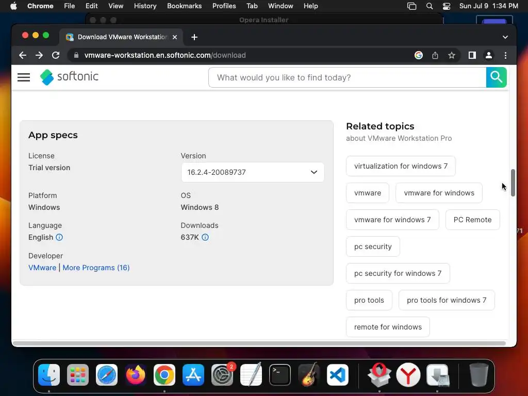The width and height of the screenshot is (528, 396).
Task: Click the pro tools for windows 7 tag
Action: [447, 300]
